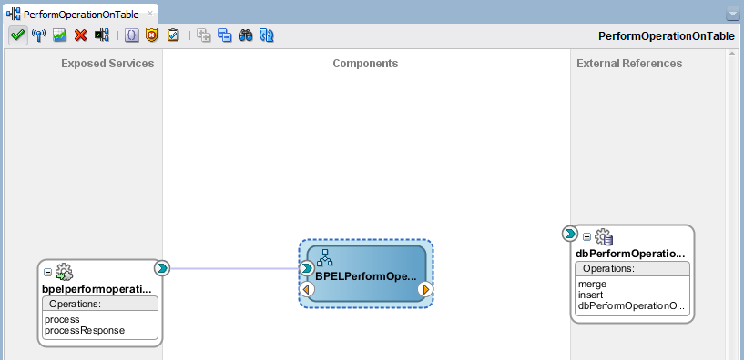This screenshot has height=360, width=744.
Task: Click the exposed service gear icon
Action: point(64,273)
